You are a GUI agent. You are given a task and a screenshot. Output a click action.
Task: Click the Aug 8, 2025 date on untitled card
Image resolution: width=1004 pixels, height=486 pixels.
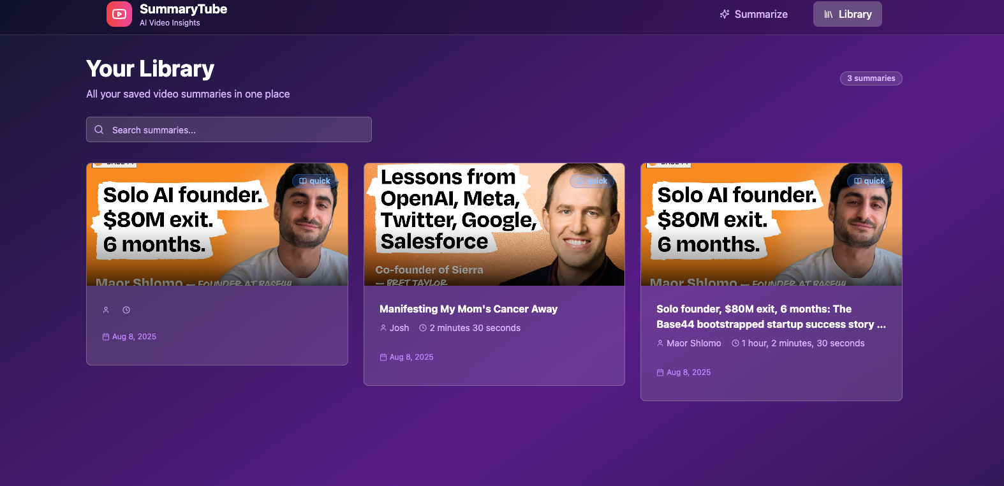point(135,337)
